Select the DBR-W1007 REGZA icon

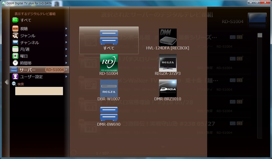click(x=109, y=88)
